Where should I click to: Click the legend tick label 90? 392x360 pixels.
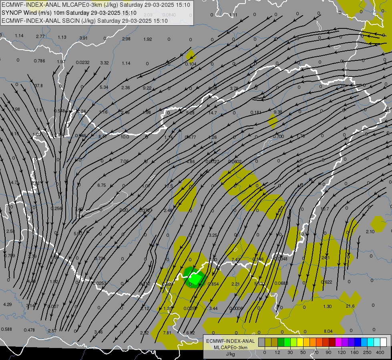[x=328, y=352]
